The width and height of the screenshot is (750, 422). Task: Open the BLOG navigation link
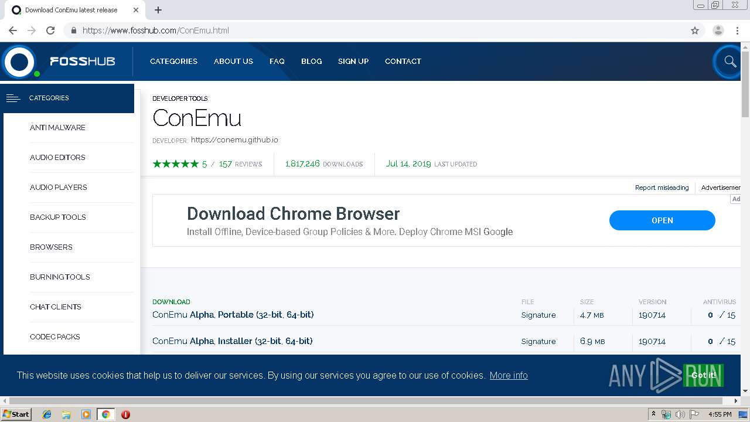[x=311, y=61]
